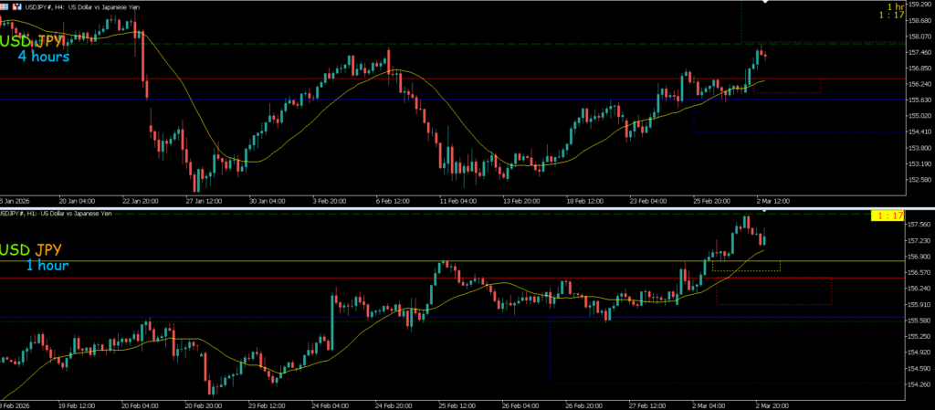Click the grid panel icon at top-left
Viewport: 935px width, 410px height.
click(x=5, y=7)
